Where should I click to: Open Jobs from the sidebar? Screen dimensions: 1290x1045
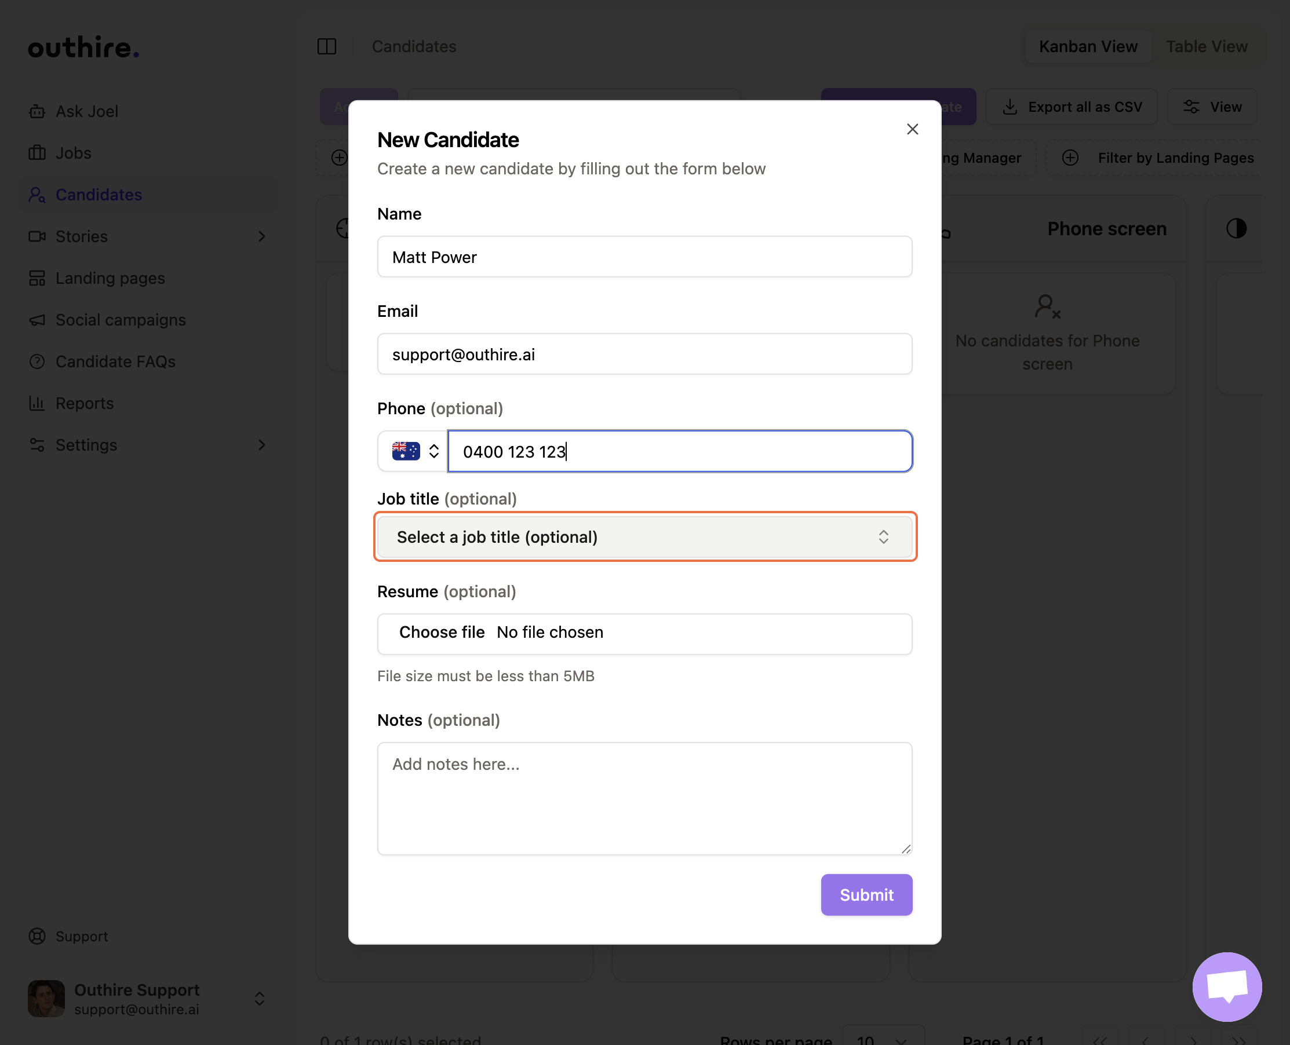point(73,153)
